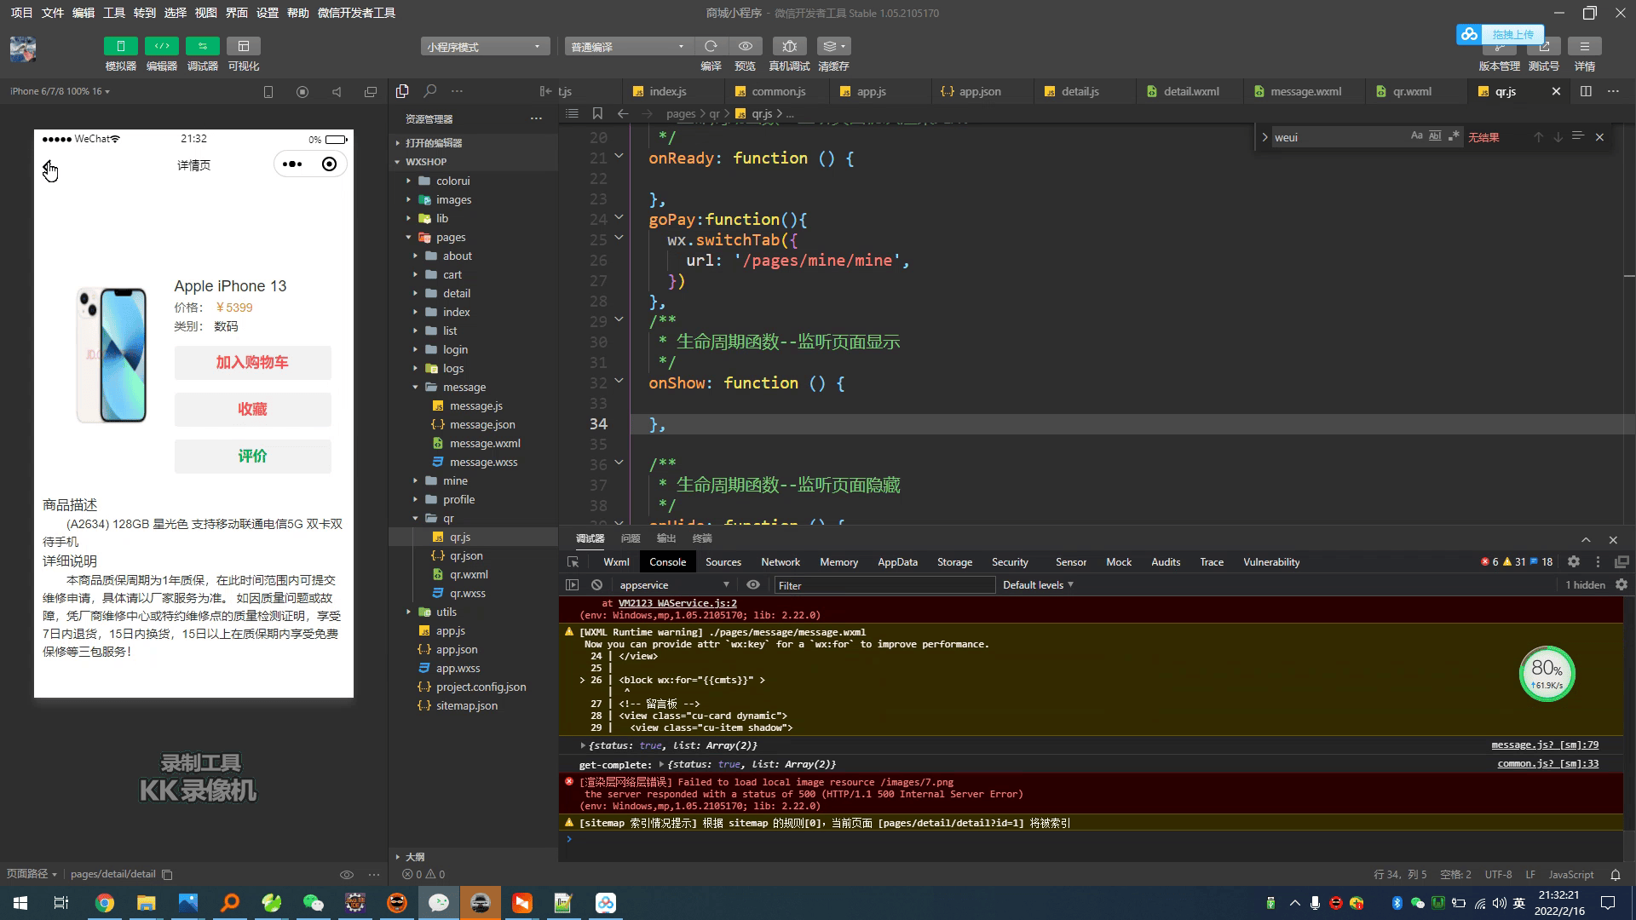The height and width of the screenshot is (920, 1636).
Task: Click the iPhone 13 product thumbnail
Action: coord(112,354)
